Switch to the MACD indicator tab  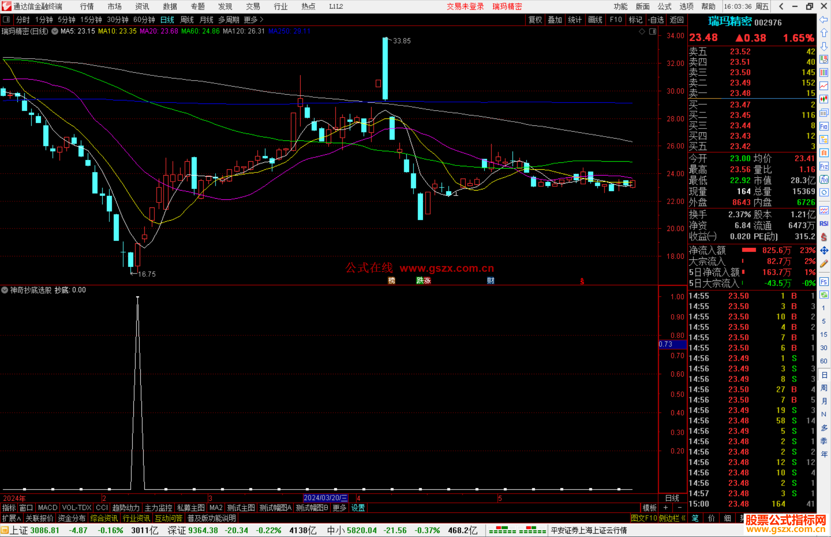(47, 508)
